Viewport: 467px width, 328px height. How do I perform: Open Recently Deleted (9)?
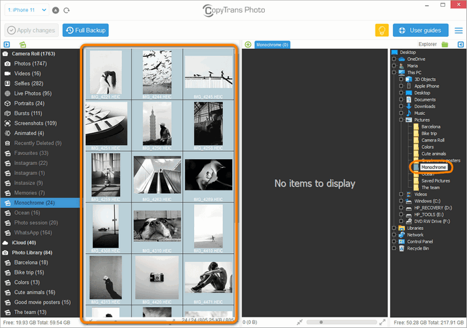38,143
